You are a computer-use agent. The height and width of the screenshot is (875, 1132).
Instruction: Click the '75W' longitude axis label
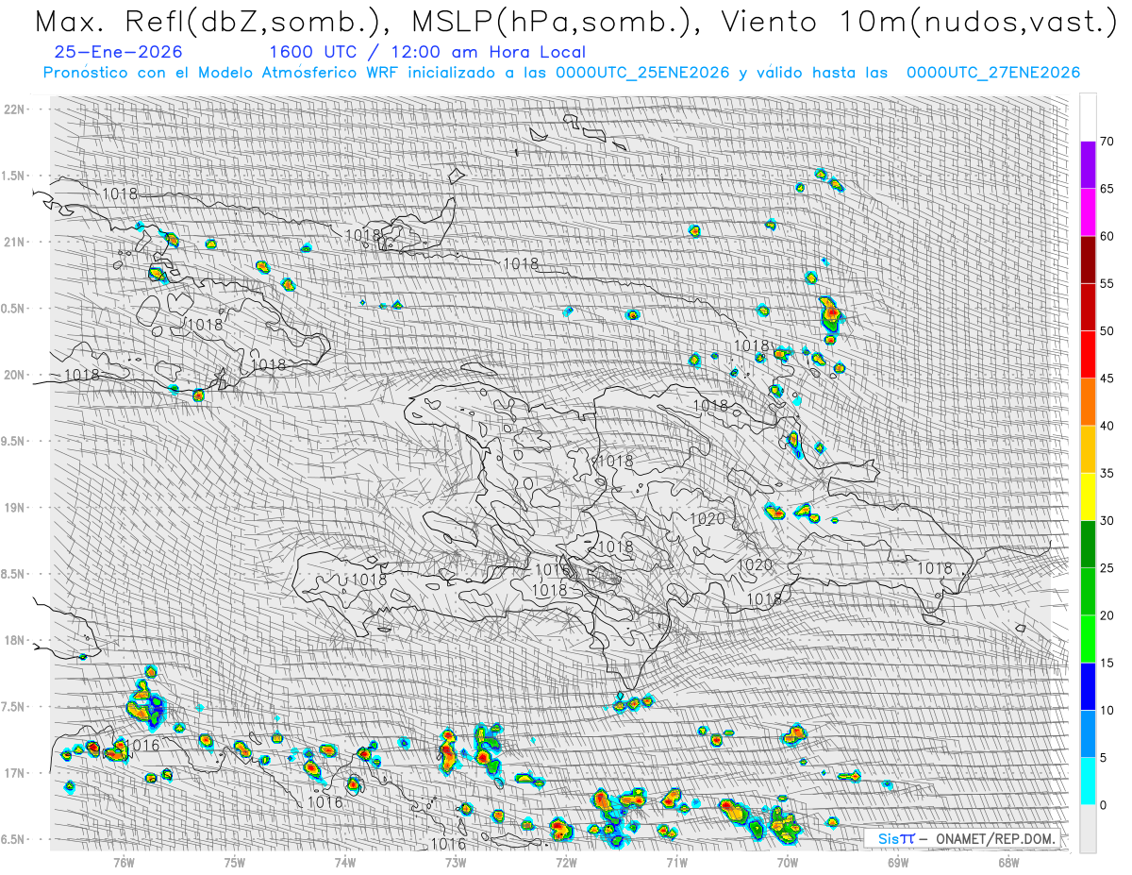235,862
